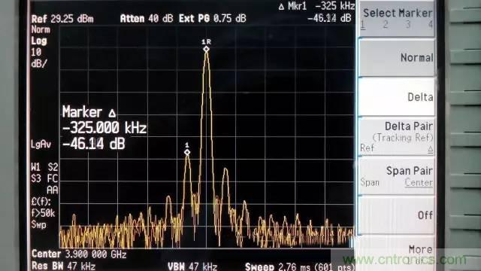Click the Atten 40 dB annotation

point(147,18)
